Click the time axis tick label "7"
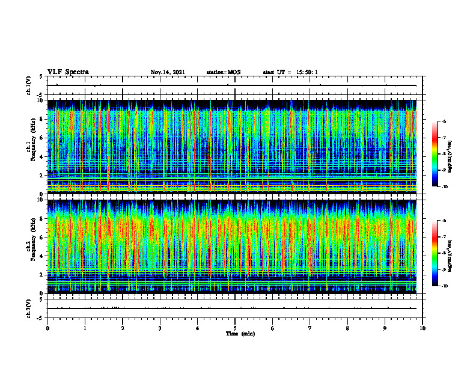This screenshot has height=368, width=476. (310, 328)
